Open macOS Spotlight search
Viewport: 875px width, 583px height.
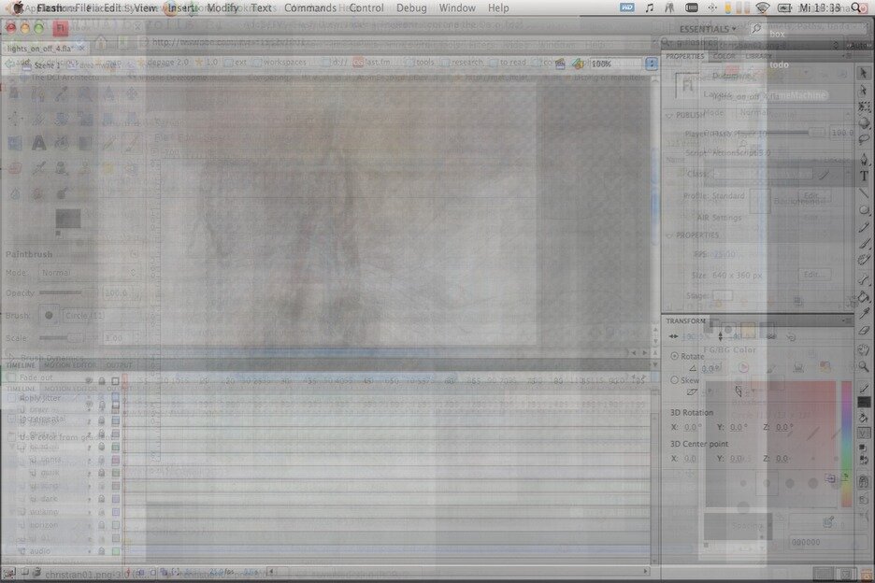855,7
